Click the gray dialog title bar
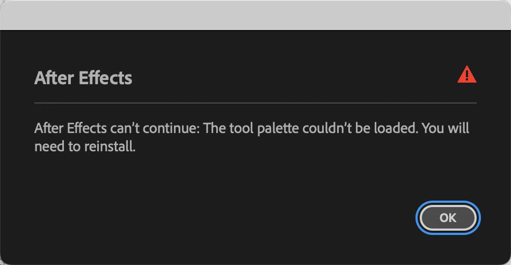Image resolution: width=511 pixels, height=265 pixels. tap(255, 15)
